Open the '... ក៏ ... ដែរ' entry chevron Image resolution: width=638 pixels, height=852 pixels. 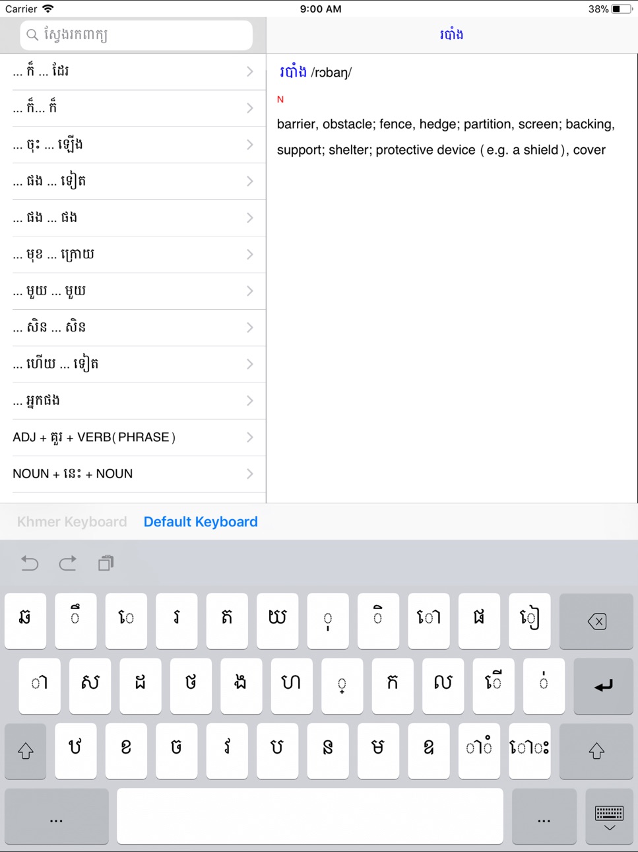pos(250,71)
